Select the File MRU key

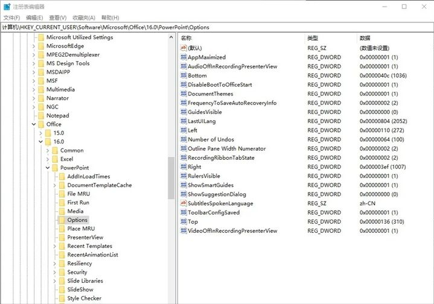click(78, 194)
